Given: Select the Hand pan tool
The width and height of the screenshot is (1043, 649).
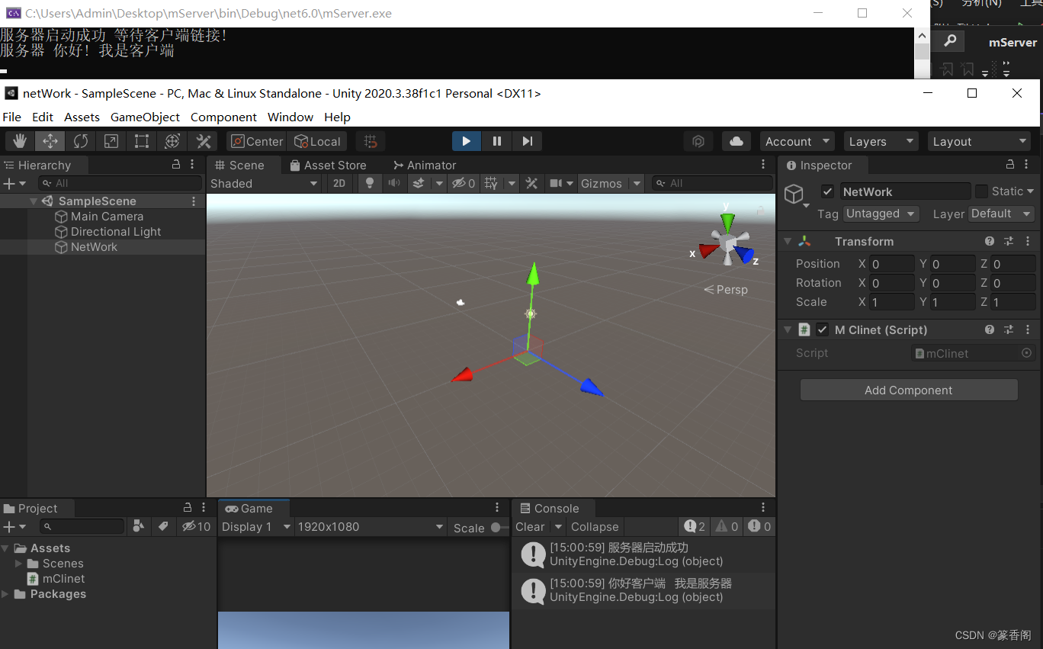Looking at the screenshot, I should (19, 141).
